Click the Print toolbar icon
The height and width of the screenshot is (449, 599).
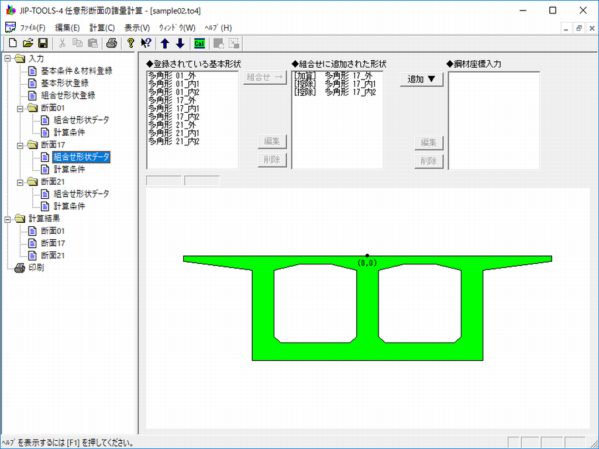click(112, 43)
